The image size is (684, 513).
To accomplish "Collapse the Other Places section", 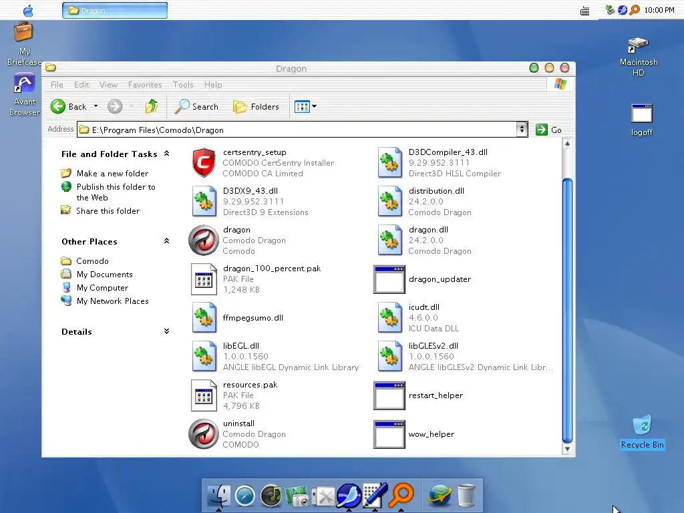I will tap(166, 241).
